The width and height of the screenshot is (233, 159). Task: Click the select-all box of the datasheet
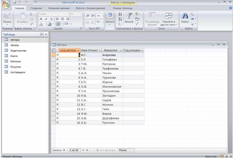tap(53, 51)
